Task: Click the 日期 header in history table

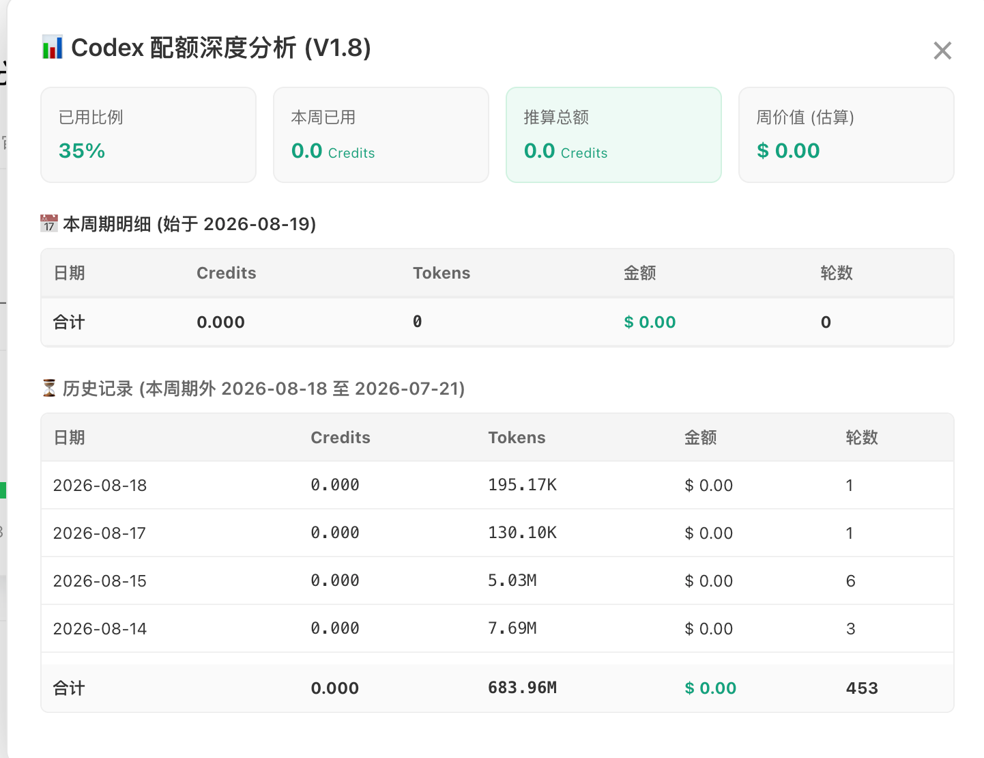Action: 70,438
